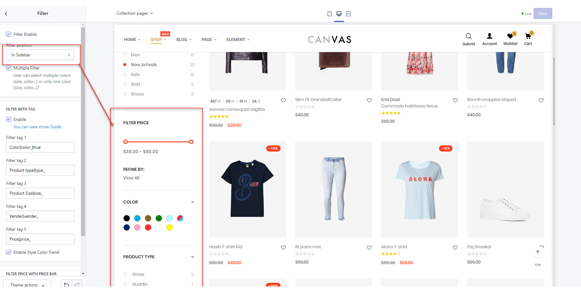Add Slim Fit GrandadCollar to wishlist
581x296 pixels.
(x=369, y=100)
